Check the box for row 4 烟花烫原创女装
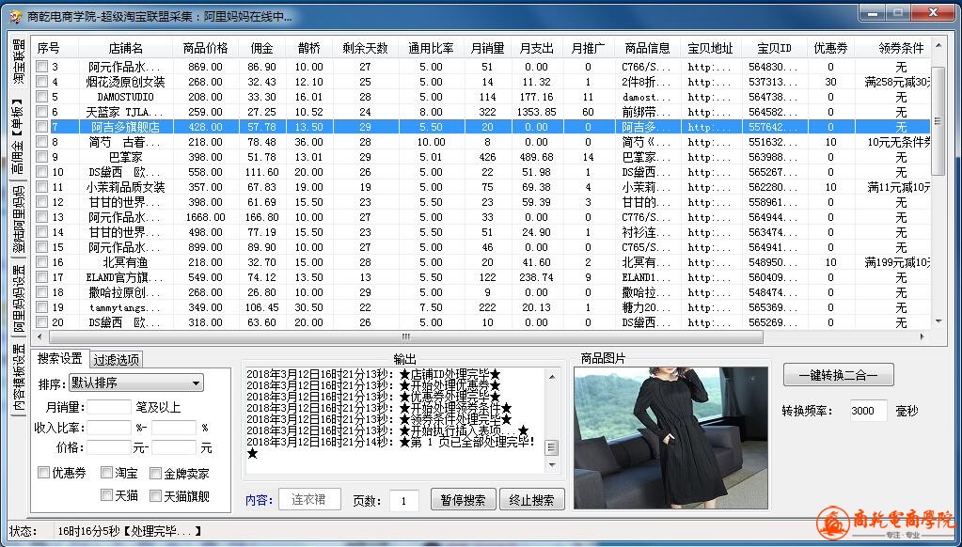The width and height of the screenshot is (962, 547). click(41, 82)
